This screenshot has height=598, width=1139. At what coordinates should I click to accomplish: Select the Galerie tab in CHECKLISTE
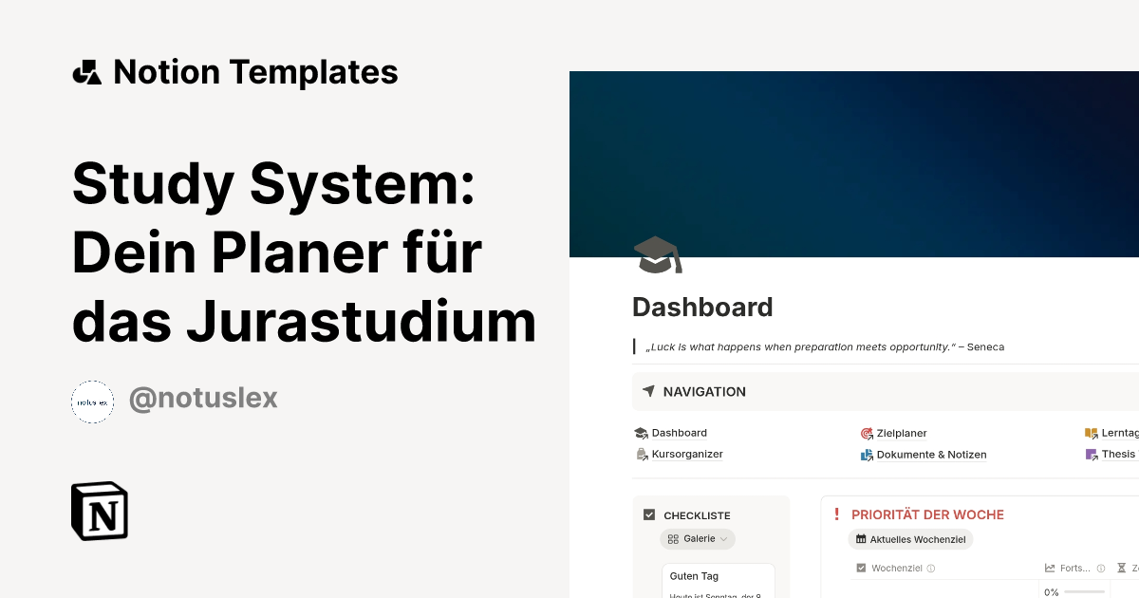(698, 538)
